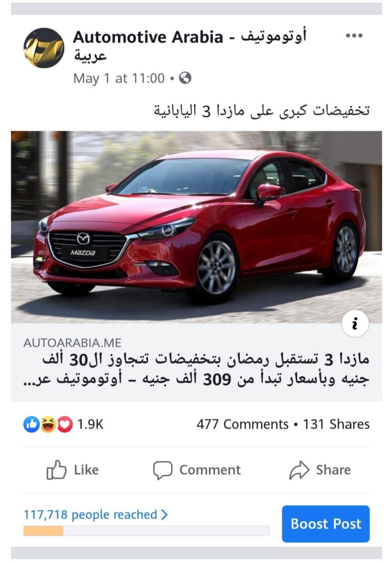Viewport: 391px width, 562px height.
Task: Click the globe public audience icon
Action: [x=185, y=78]
